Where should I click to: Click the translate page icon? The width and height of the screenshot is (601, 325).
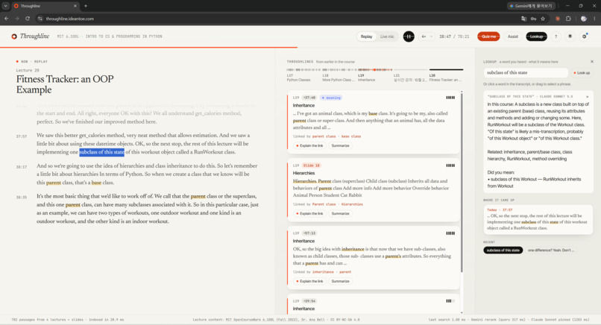coord(523,19)
